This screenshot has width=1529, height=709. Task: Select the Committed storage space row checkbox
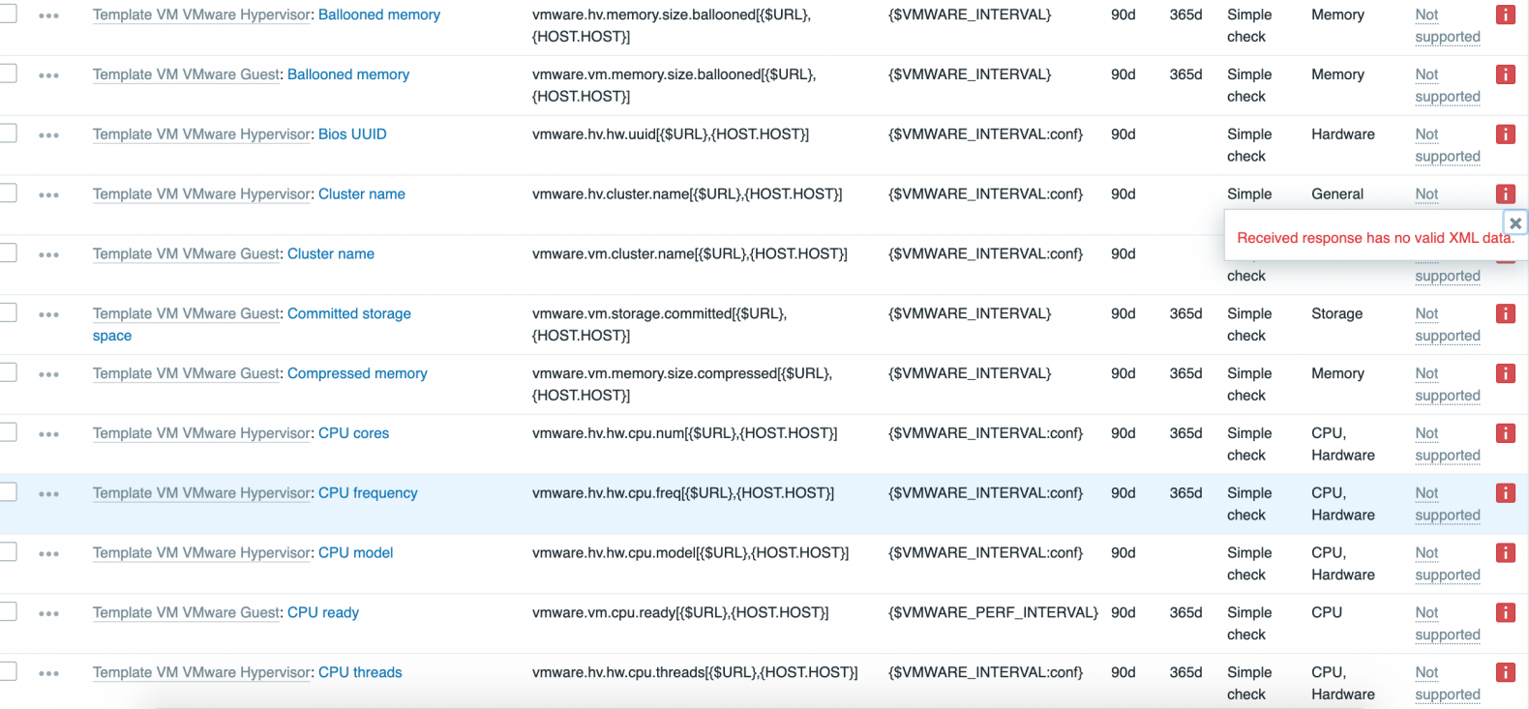coord(8,312)
